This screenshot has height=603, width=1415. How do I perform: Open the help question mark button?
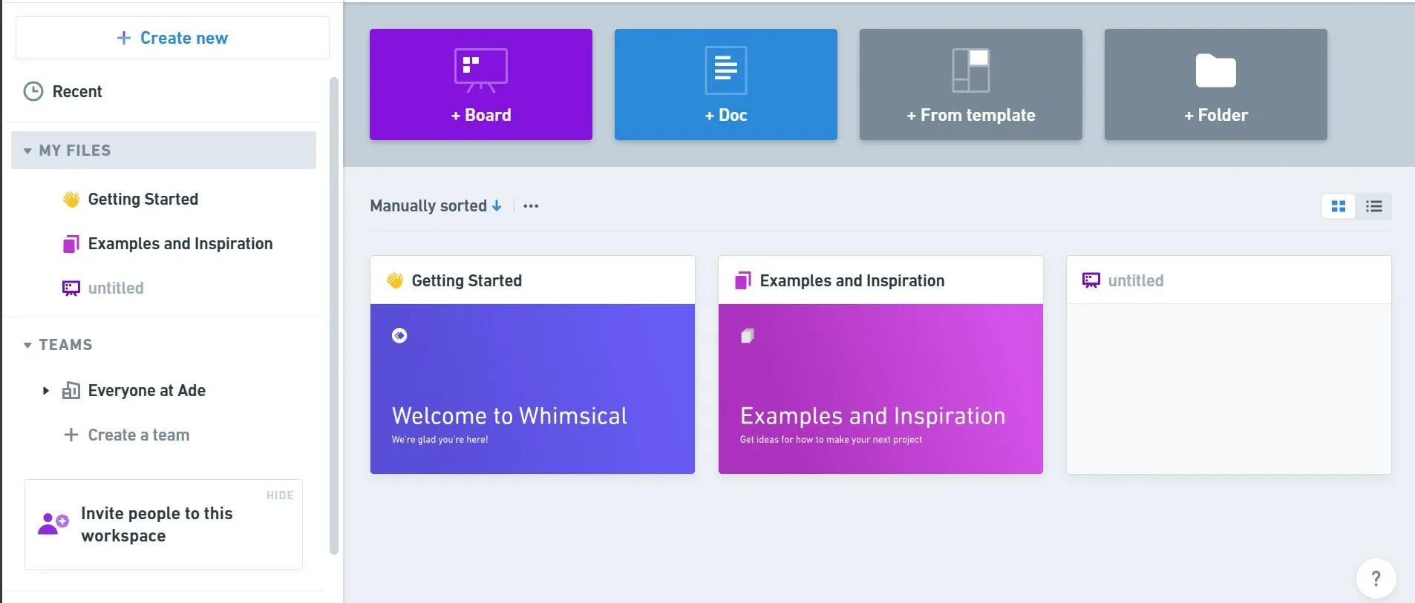1376,579
